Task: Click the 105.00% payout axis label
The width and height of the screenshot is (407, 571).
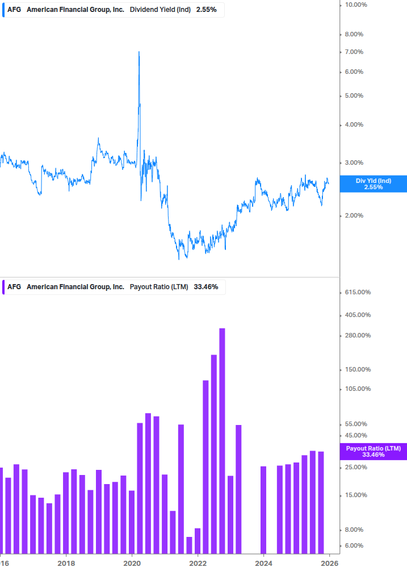Action: [x=358, y=389]
